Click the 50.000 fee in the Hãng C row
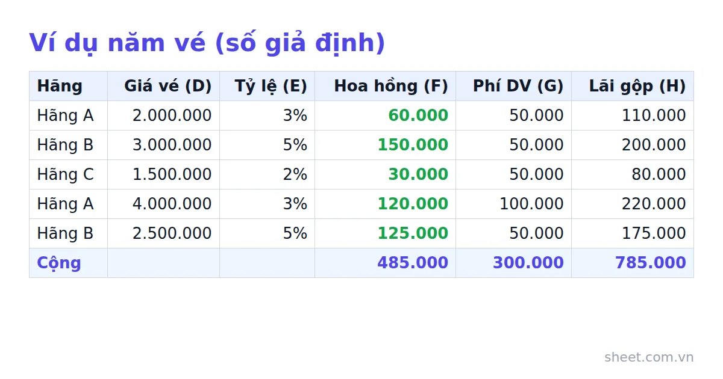The image size is (723, 379). pyautogui.click(x=514, y=174)
